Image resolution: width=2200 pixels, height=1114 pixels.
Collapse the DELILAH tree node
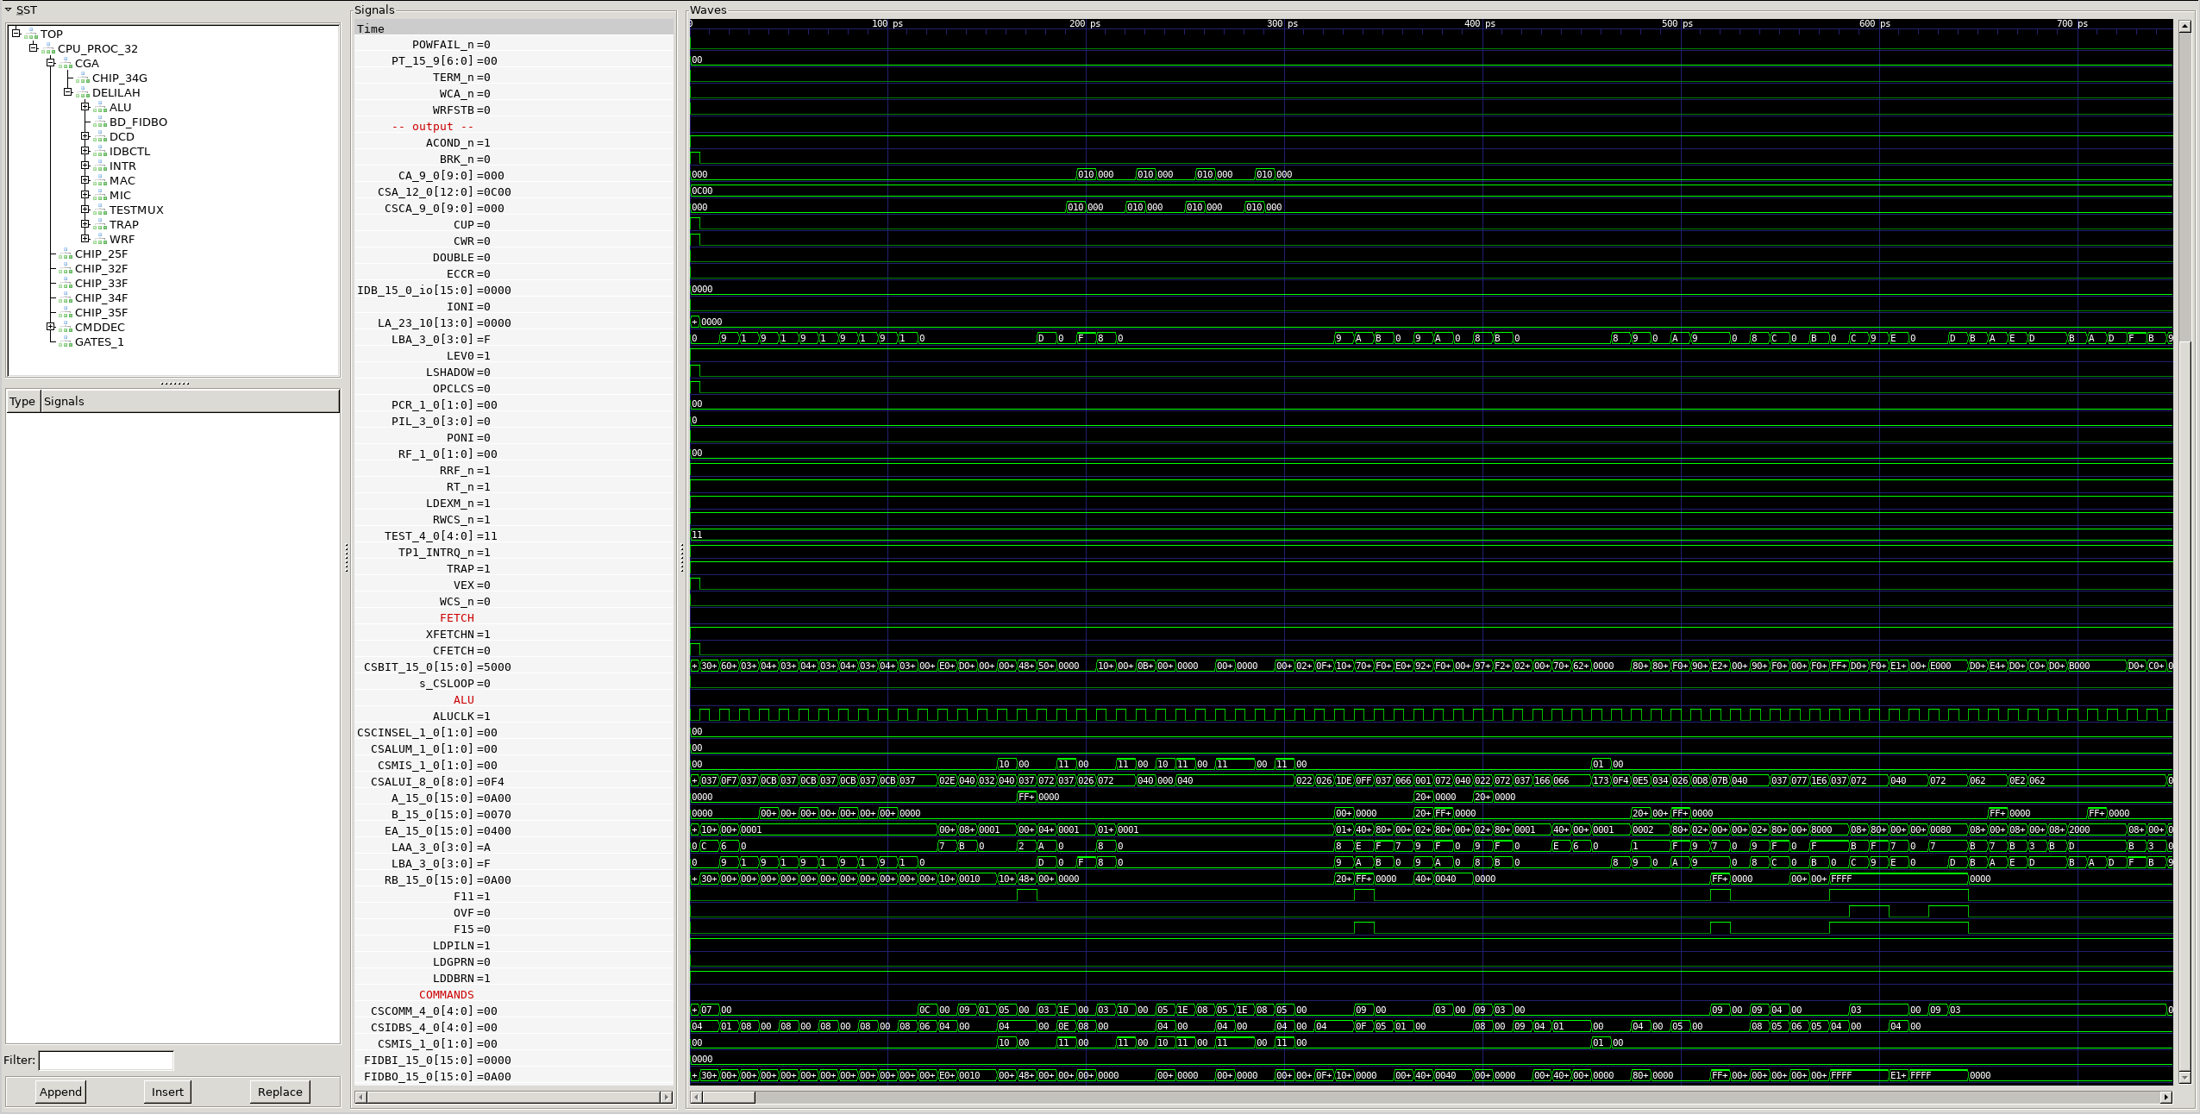tap(68, 92)
